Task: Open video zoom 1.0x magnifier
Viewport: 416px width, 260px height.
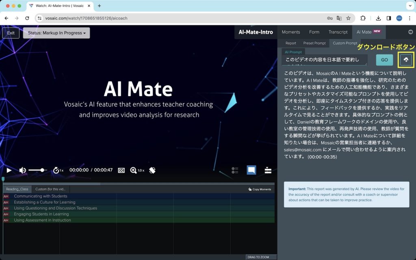Action: (137, 170)
